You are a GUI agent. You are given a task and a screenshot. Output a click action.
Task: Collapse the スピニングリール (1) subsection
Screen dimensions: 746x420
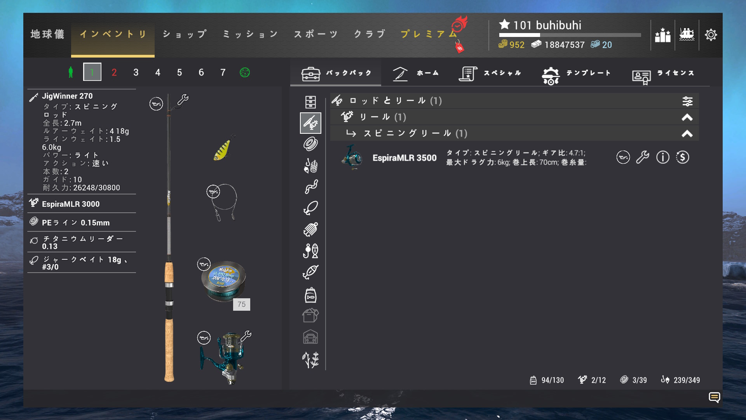point(687,133)
